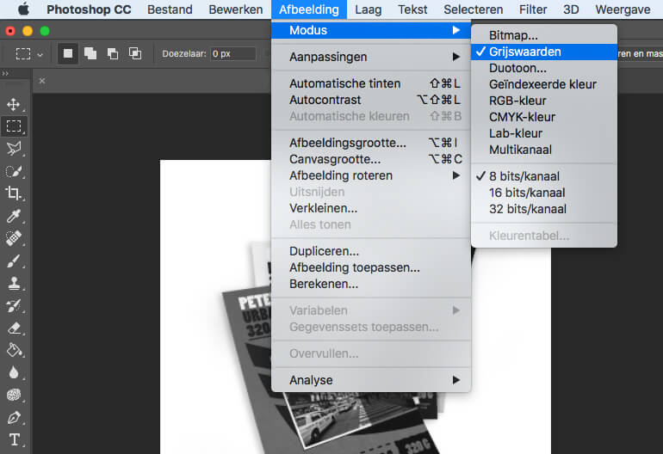Select the Crop tool
Screen dimensions: 663x454
(14, 193)
